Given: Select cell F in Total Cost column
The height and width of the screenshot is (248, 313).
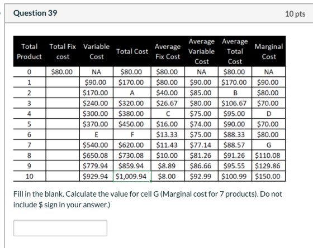Looking at the screenshot, I should coord(132,134).
